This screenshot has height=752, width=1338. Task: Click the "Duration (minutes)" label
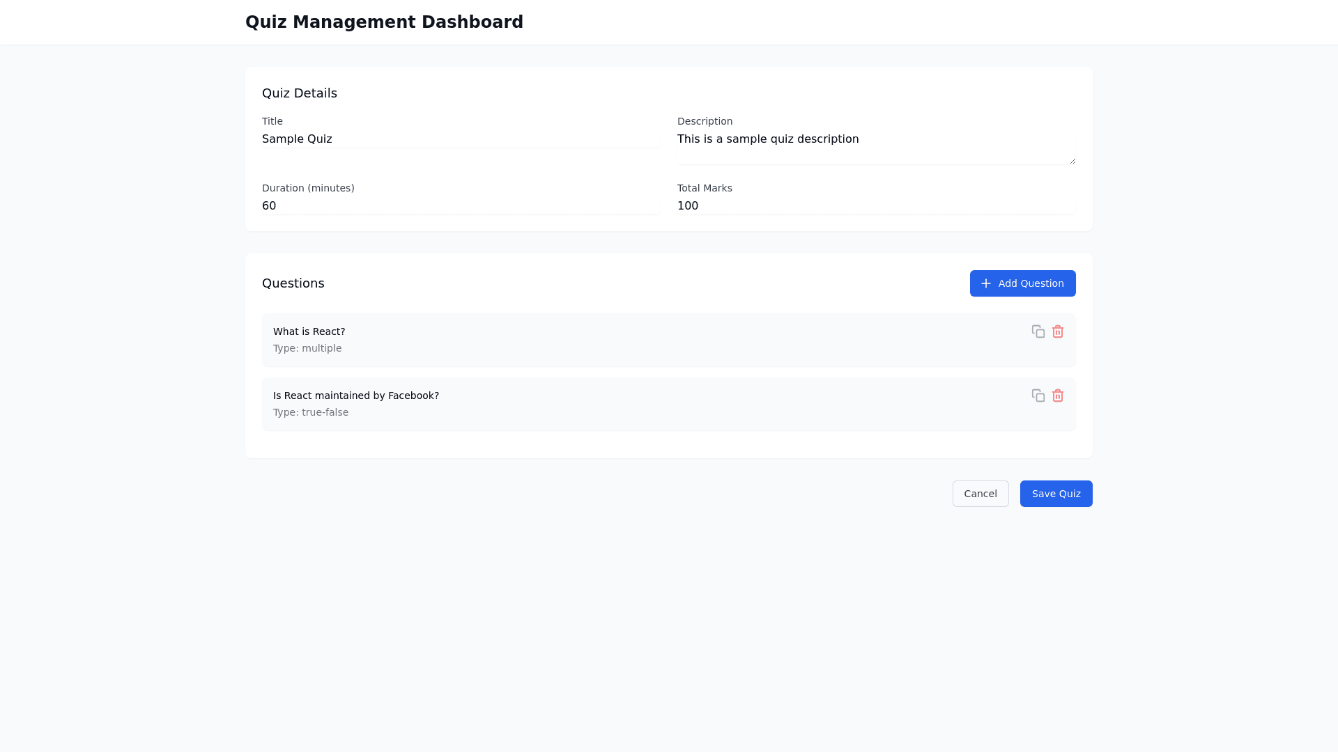pos(308,188)
